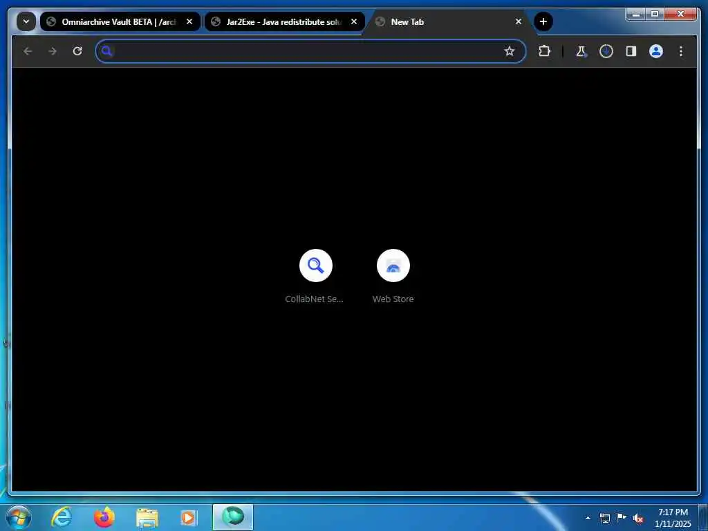Screen dimensions: 708x531
Task: Close the Omniarchive Vault BETA tab
Action: 189,21
